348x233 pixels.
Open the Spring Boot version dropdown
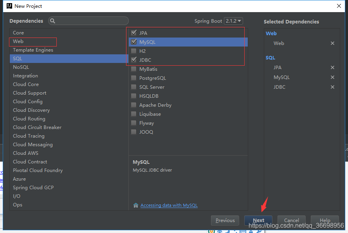click(x=233, y=21)
